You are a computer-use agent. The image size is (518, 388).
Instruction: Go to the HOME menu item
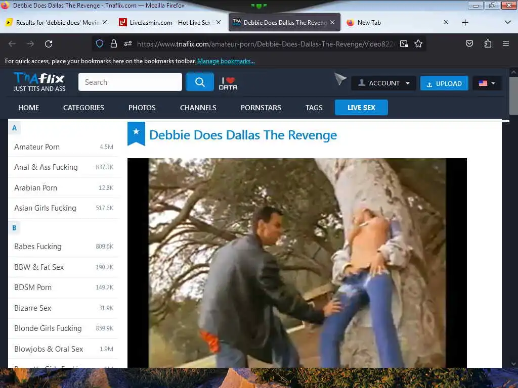29,108
